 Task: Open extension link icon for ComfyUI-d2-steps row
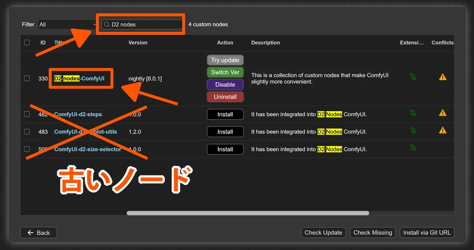pos(413,113)
